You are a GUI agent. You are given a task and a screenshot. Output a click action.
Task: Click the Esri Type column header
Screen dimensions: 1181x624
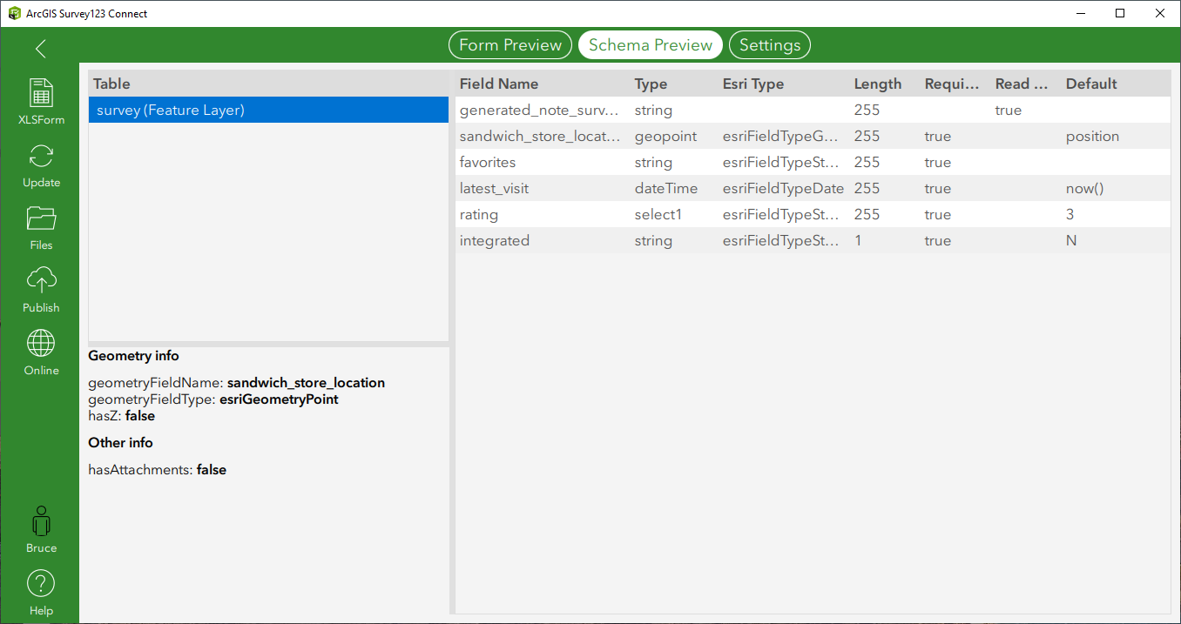pos(753,84)
